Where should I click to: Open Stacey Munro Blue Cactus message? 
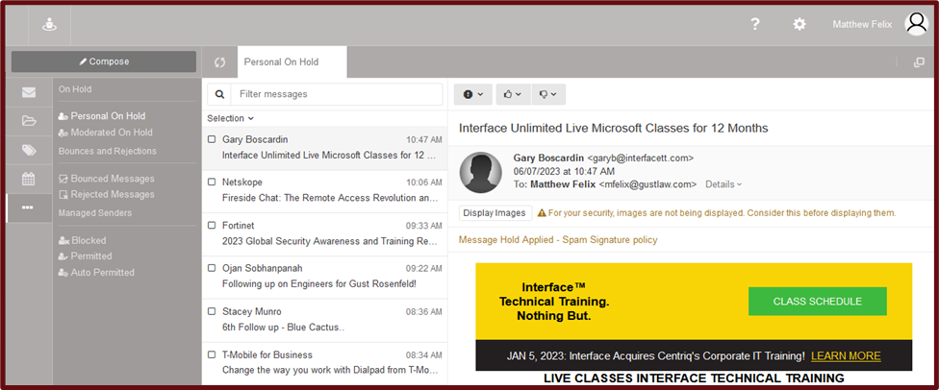[324, 320]
